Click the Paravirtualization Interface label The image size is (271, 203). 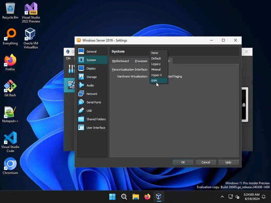130,70
